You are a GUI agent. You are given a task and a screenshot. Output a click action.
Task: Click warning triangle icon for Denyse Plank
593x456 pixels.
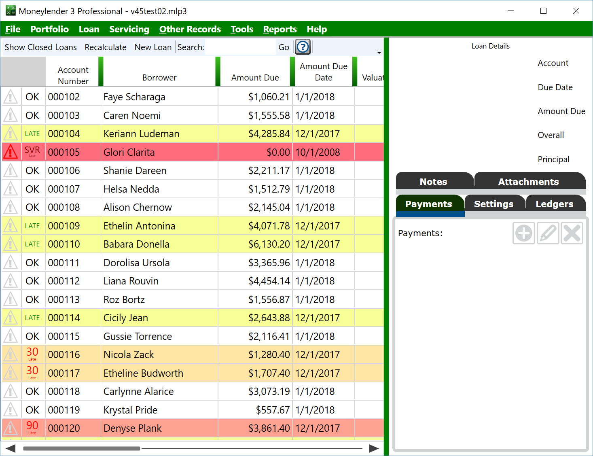[11, 428]
